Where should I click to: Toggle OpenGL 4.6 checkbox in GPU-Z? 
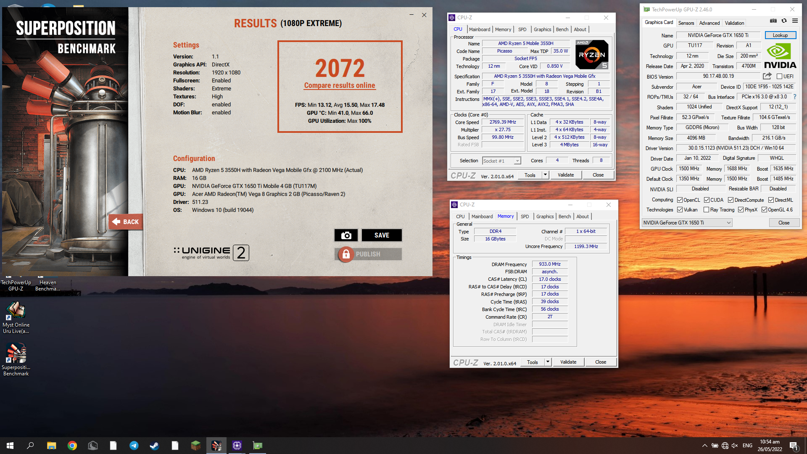764,210
